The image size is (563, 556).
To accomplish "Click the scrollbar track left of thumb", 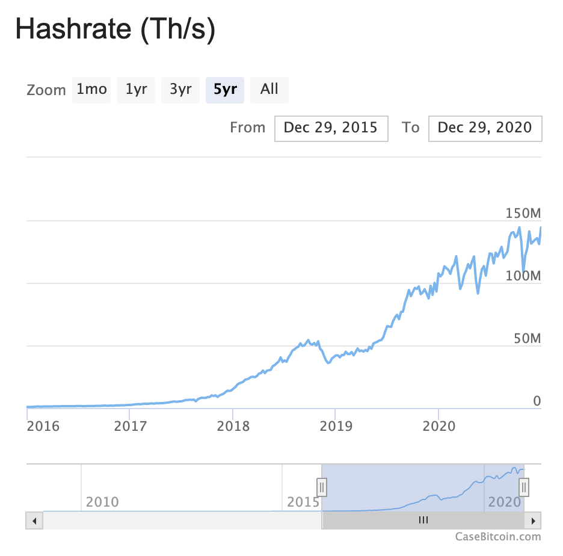I will (x=180, y=520).
